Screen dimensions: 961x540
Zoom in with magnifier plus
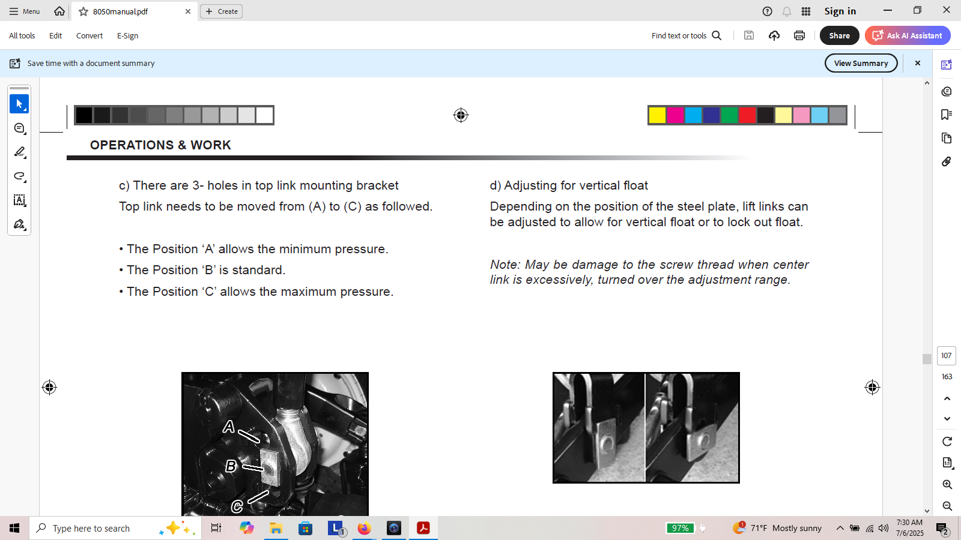[x=947, y=484]
